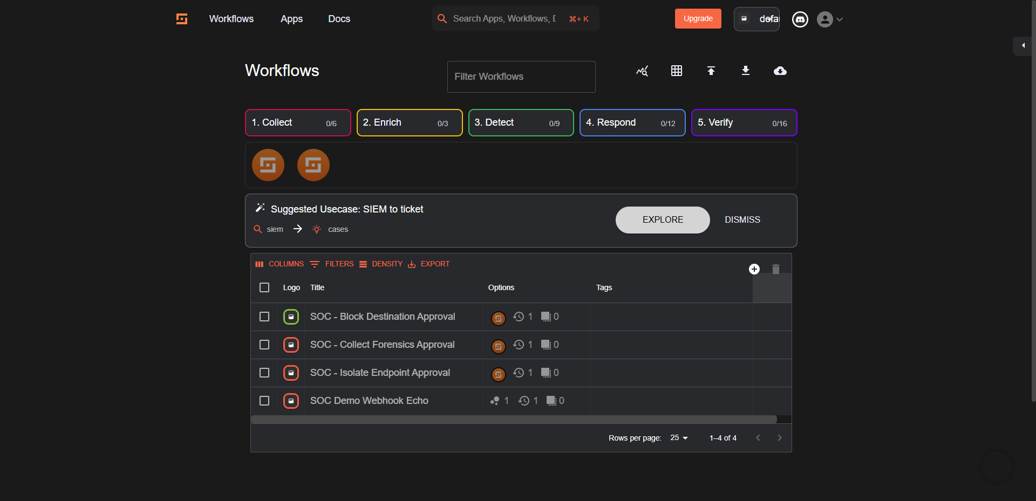Click logo icon of SOC - Block Destination Approval
This screenshot has width=1036, height=501.
click(x=291, y=317)
